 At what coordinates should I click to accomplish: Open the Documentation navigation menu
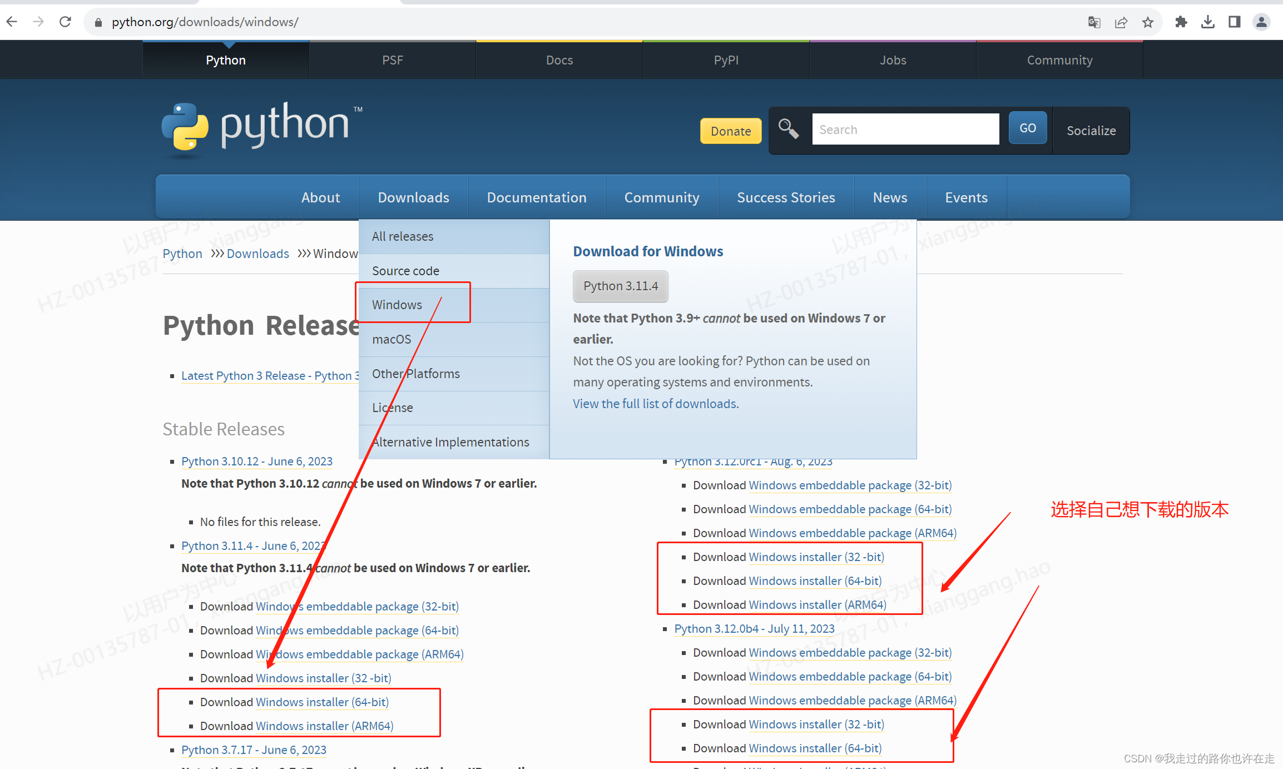(x=537, y=197)
